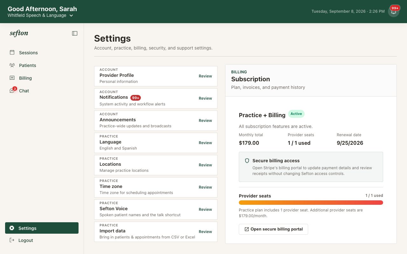
Task: Click the Subscription panel heading
Action: pyautogui.click(x=251, y=79)
